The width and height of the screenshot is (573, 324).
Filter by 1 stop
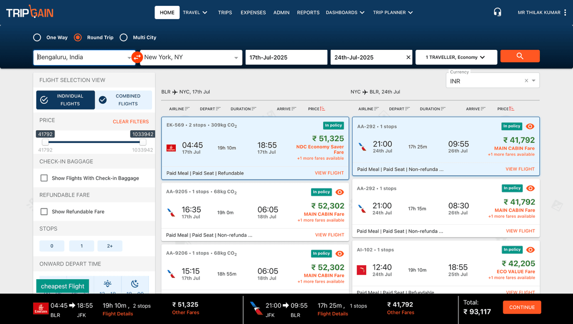coord(81,246)
